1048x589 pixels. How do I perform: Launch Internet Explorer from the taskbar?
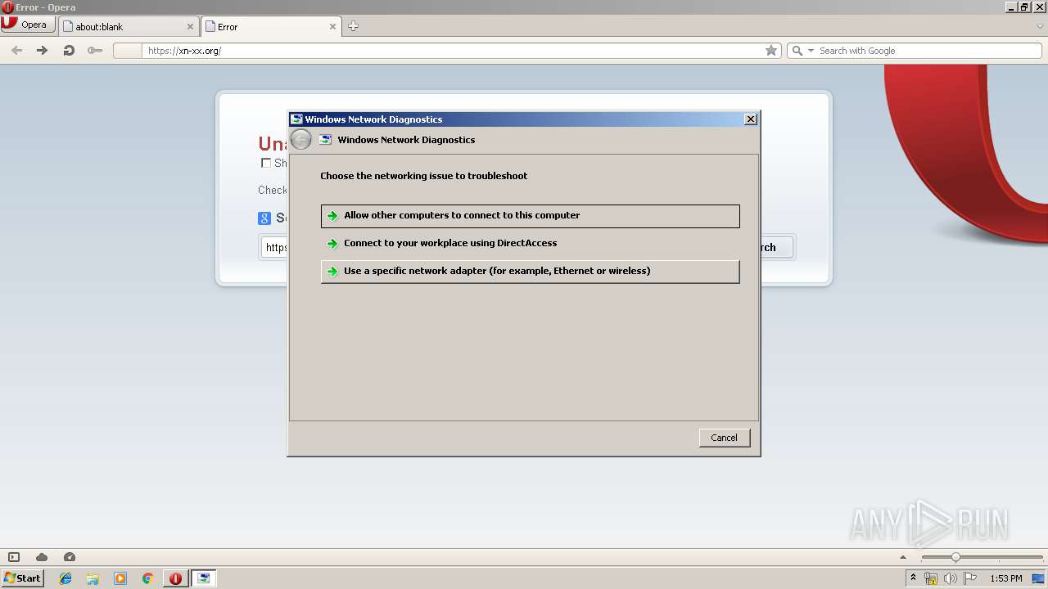coord(65,578)
